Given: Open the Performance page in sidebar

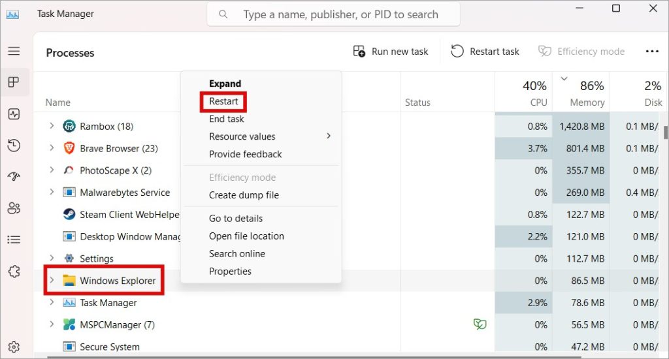Looking at the screenshot, I should 14,114.
